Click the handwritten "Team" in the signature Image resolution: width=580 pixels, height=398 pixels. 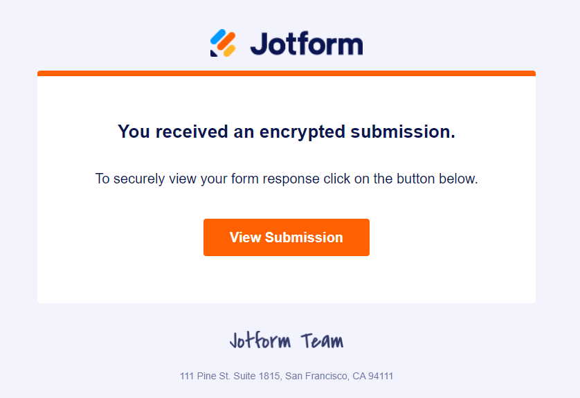point(322,341)
